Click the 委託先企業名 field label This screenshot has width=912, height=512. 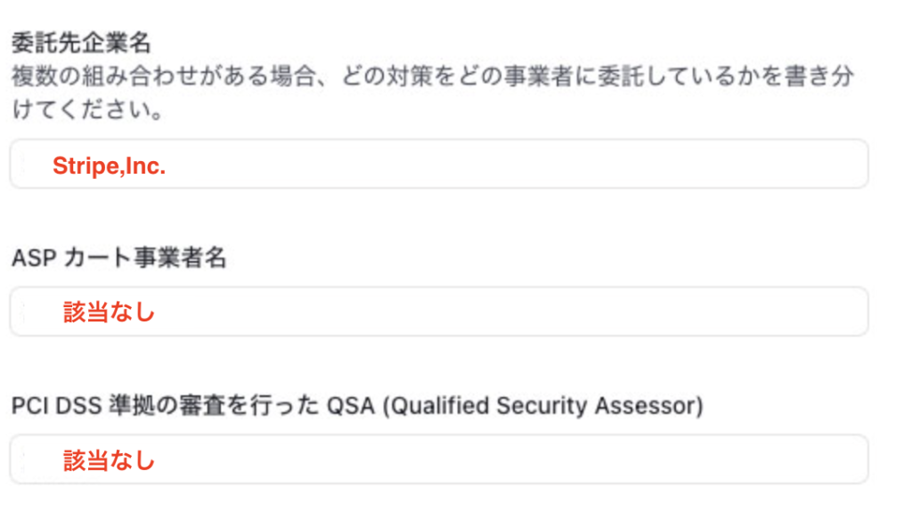tap(81, 44)
